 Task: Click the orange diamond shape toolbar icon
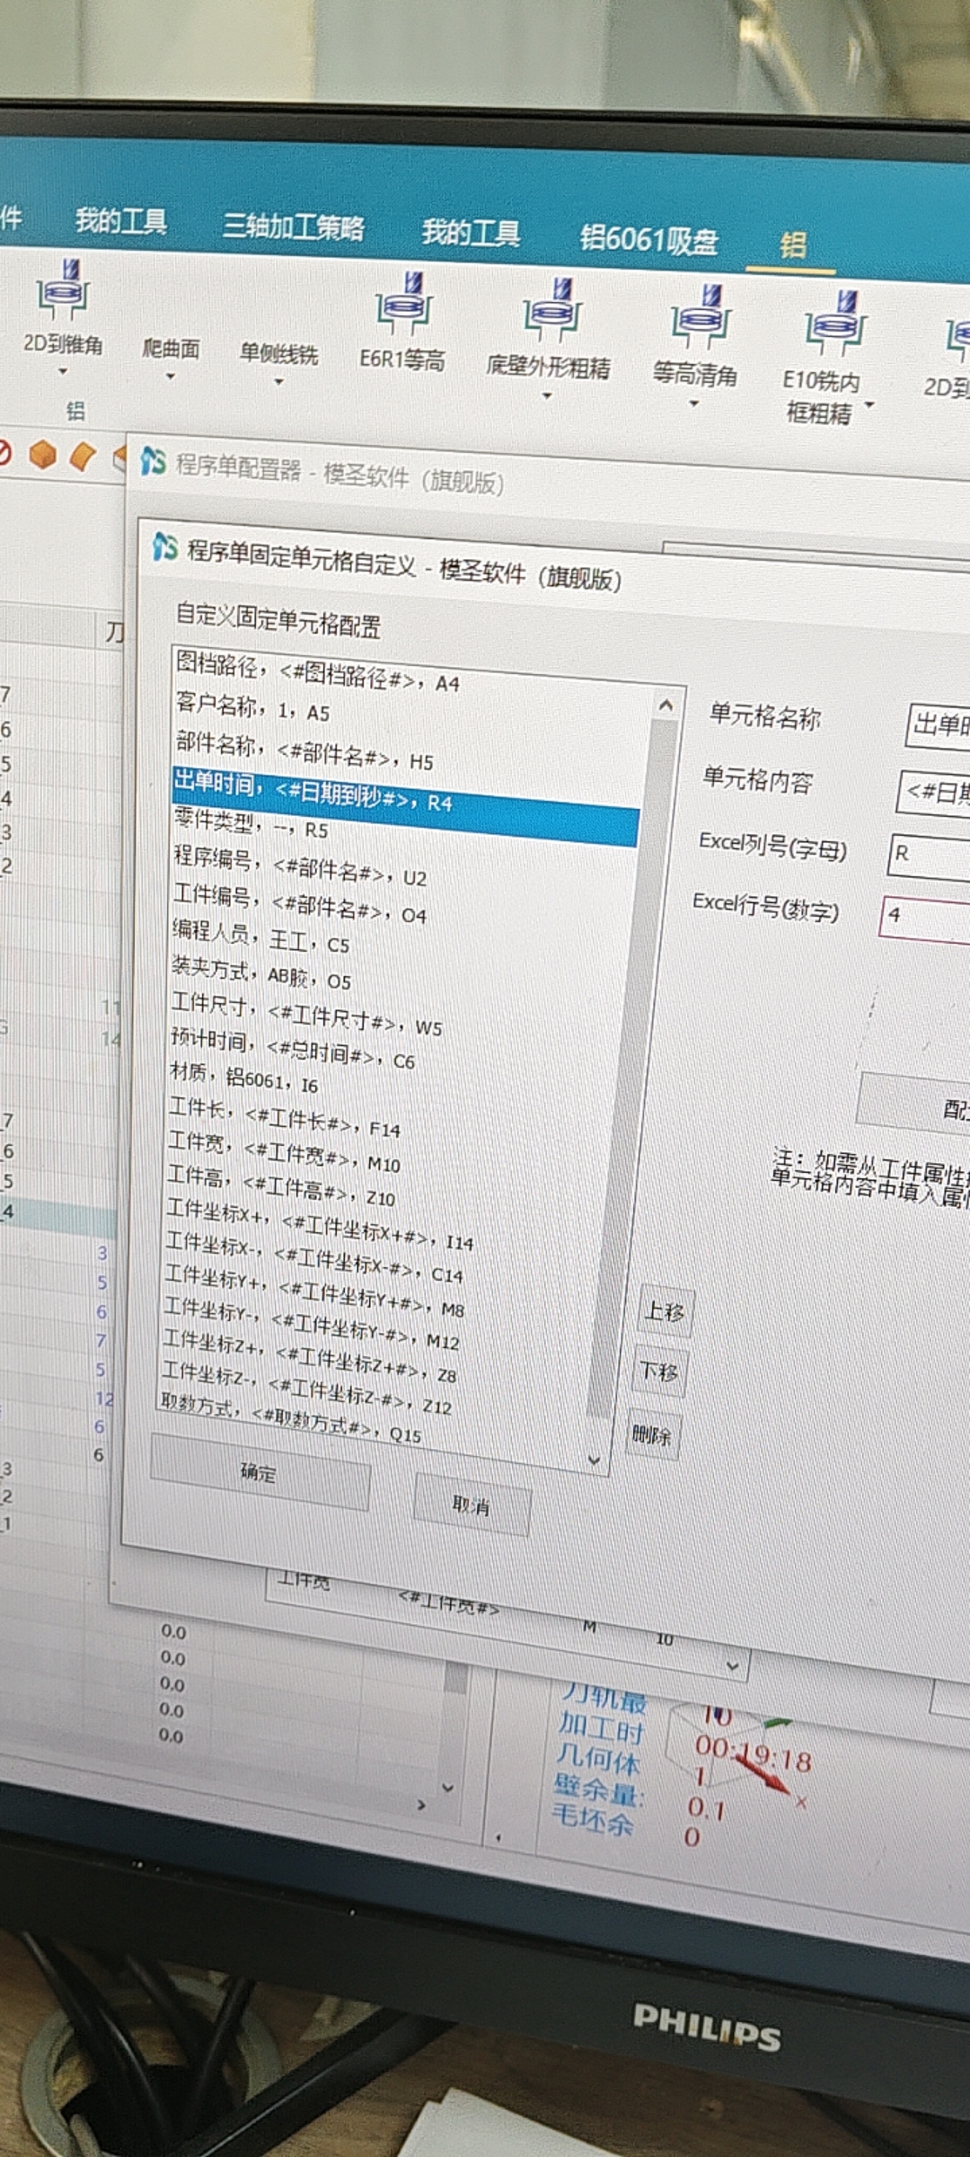83,457
